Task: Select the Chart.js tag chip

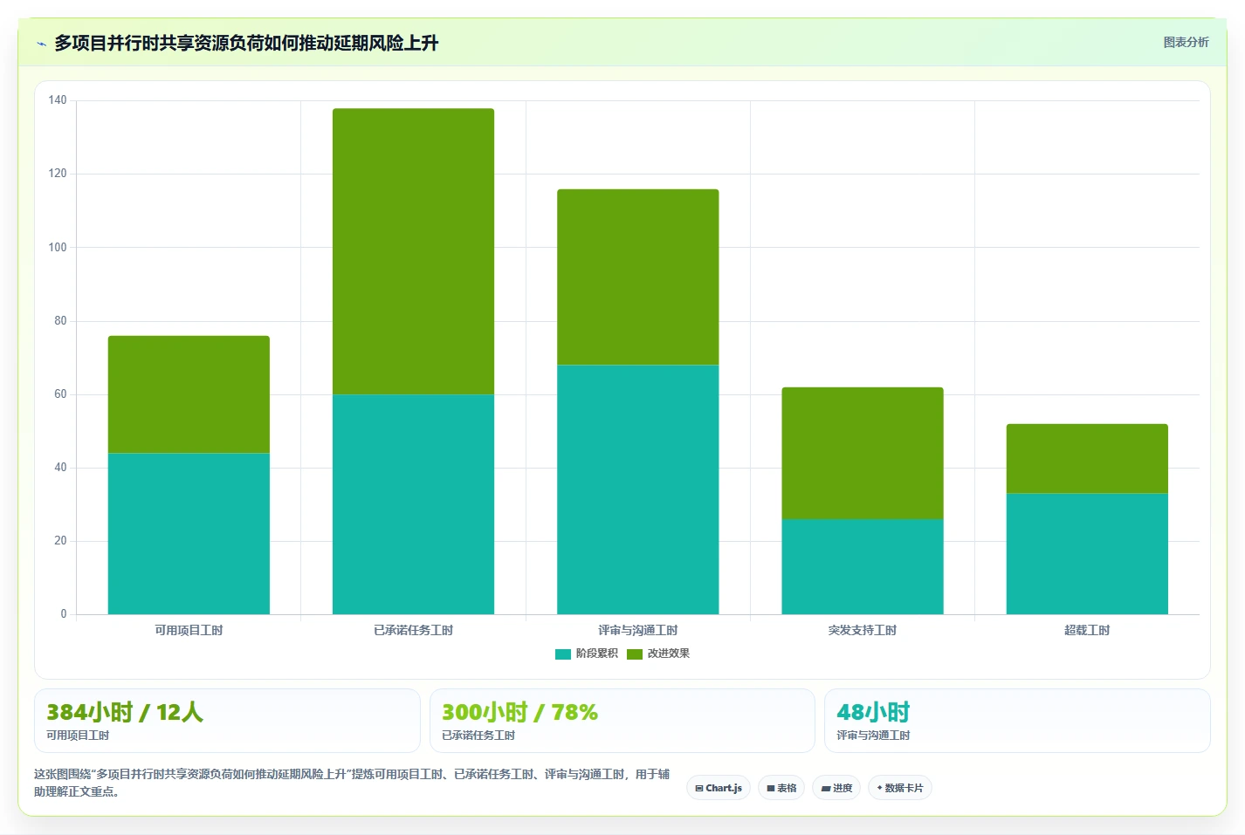Action: coord(719,788)
